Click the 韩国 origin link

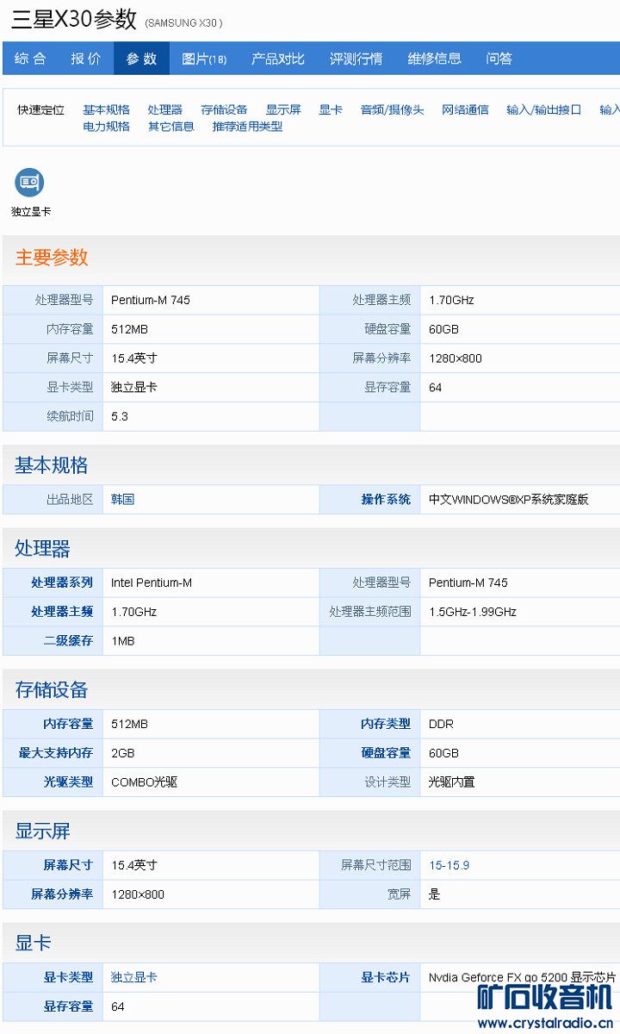click(x=122, y=499)
